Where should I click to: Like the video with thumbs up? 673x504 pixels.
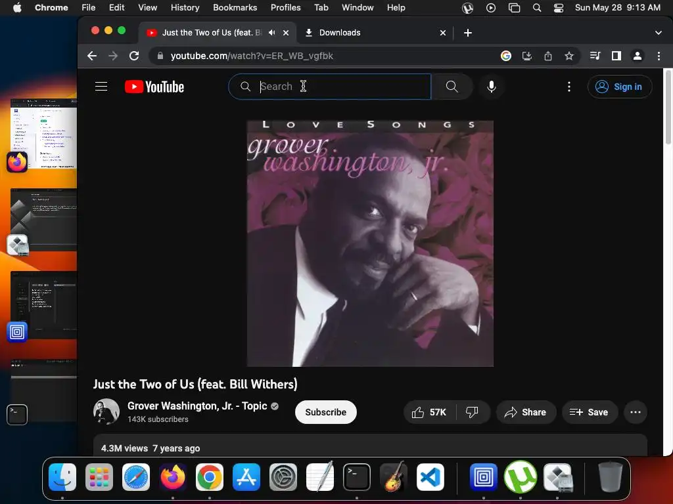point(430,412)
